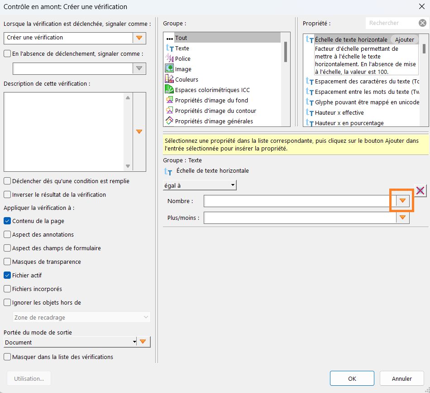The width and height of the screenshot is (430, 393).
Task: Select Texte in the group list
Action: click(x=182, y=49)
